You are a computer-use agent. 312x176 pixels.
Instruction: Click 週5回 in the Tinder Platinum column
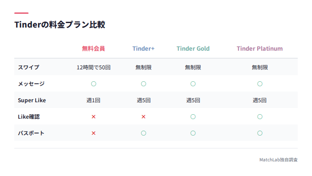[x=259, y=100]
